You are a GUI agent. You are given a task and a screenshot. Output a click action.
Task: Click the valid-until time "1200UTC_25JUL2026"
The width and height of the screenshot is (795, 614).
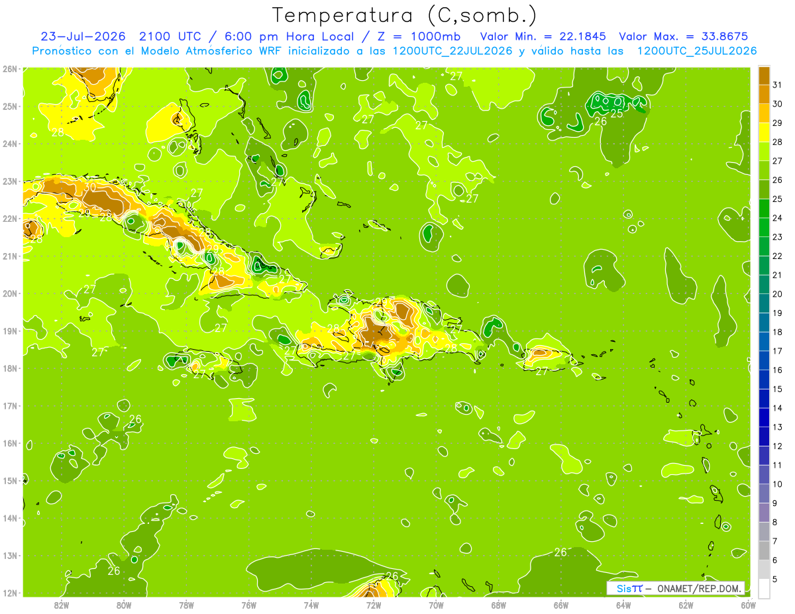click(x=697, y=51)
